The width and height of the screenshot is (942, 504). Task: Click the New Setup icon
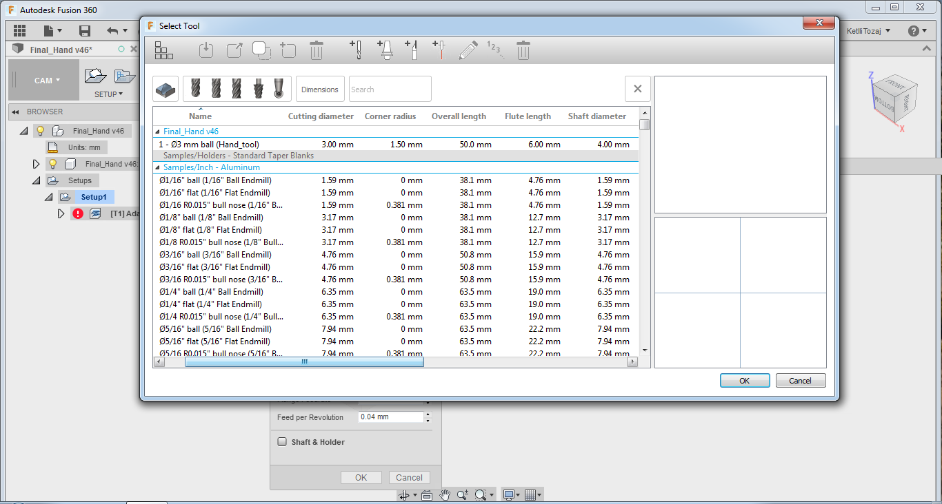pyautogui.click(x=95, y=76)
